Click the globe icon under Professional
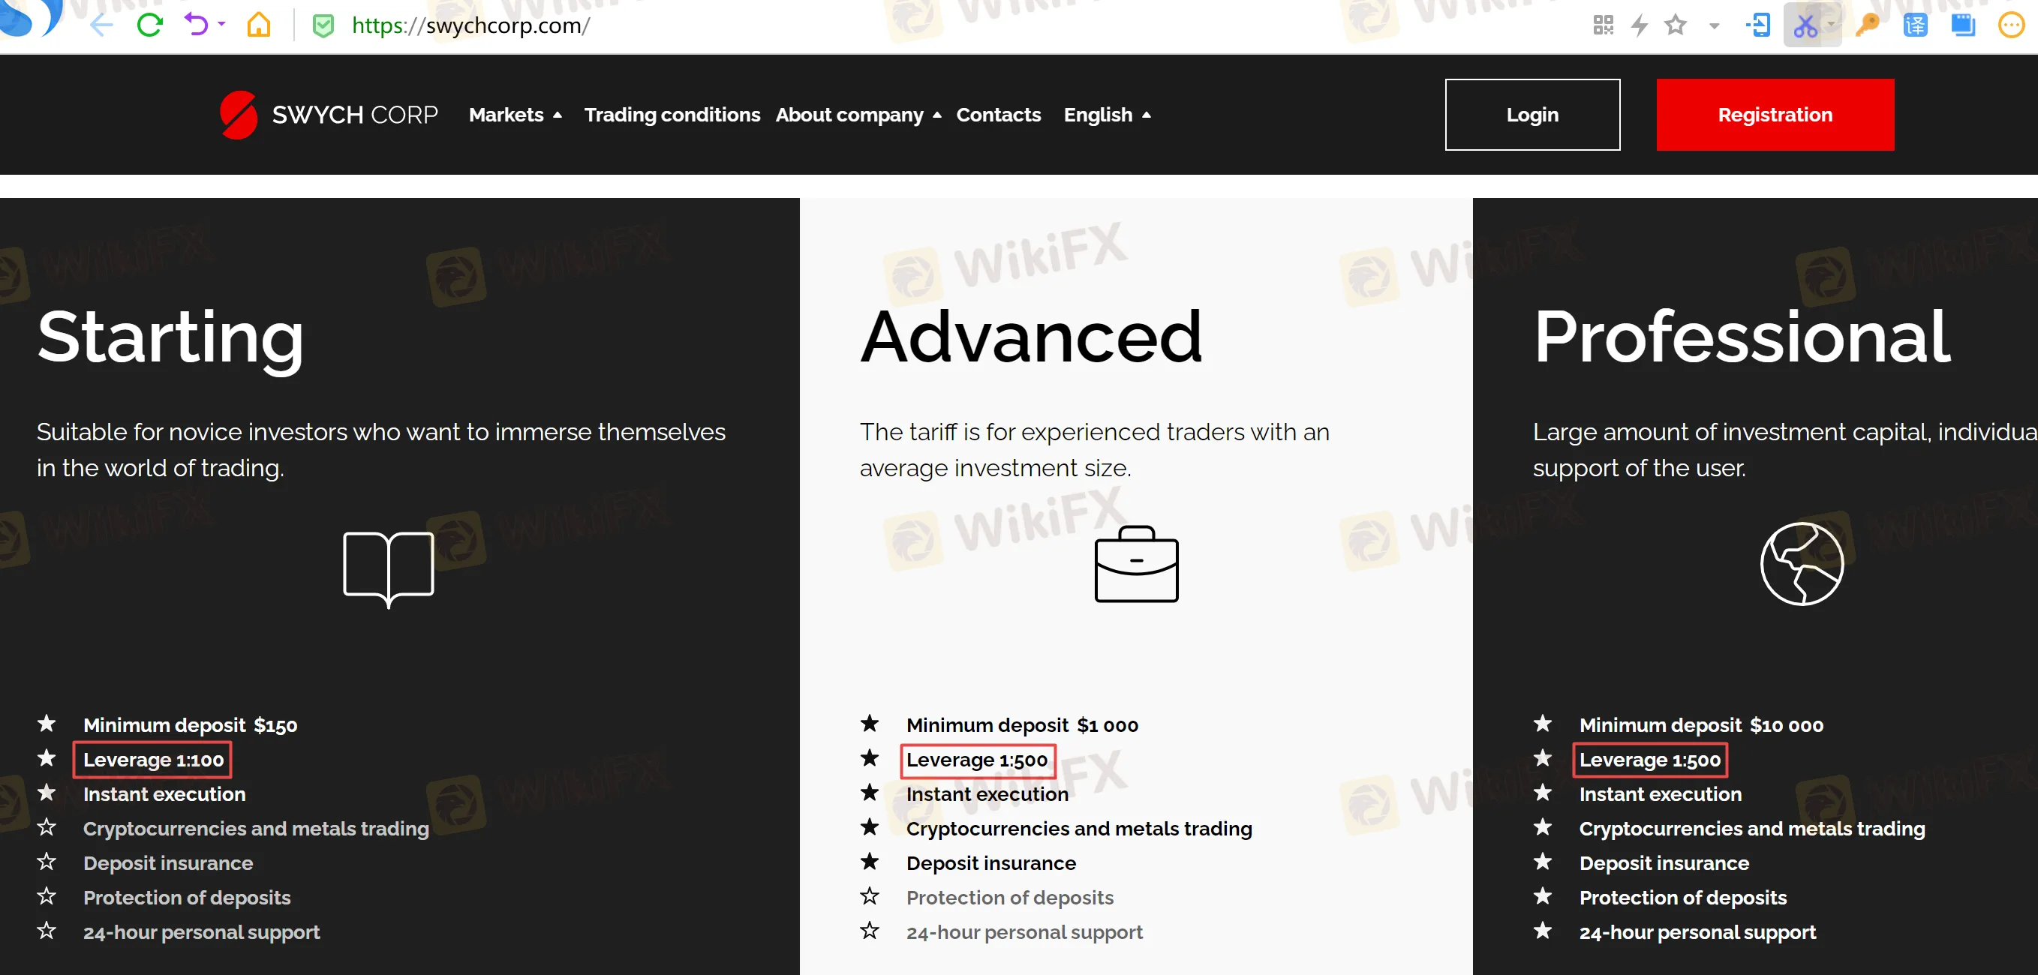Image resolution: width=2038 pixels, height=975 pixels. coord(1802,564)
